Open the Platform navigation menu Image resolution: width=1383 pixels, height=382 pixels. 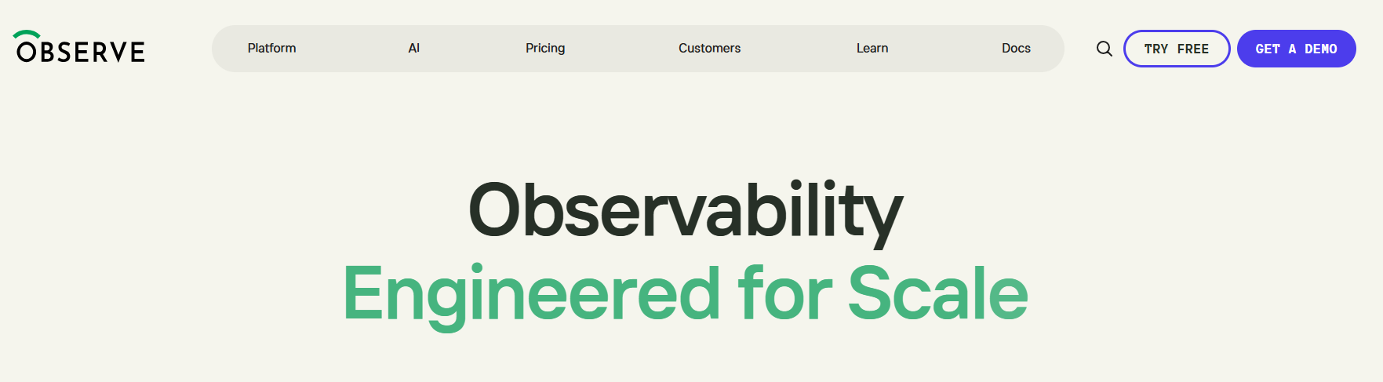[x=271, y=48]
